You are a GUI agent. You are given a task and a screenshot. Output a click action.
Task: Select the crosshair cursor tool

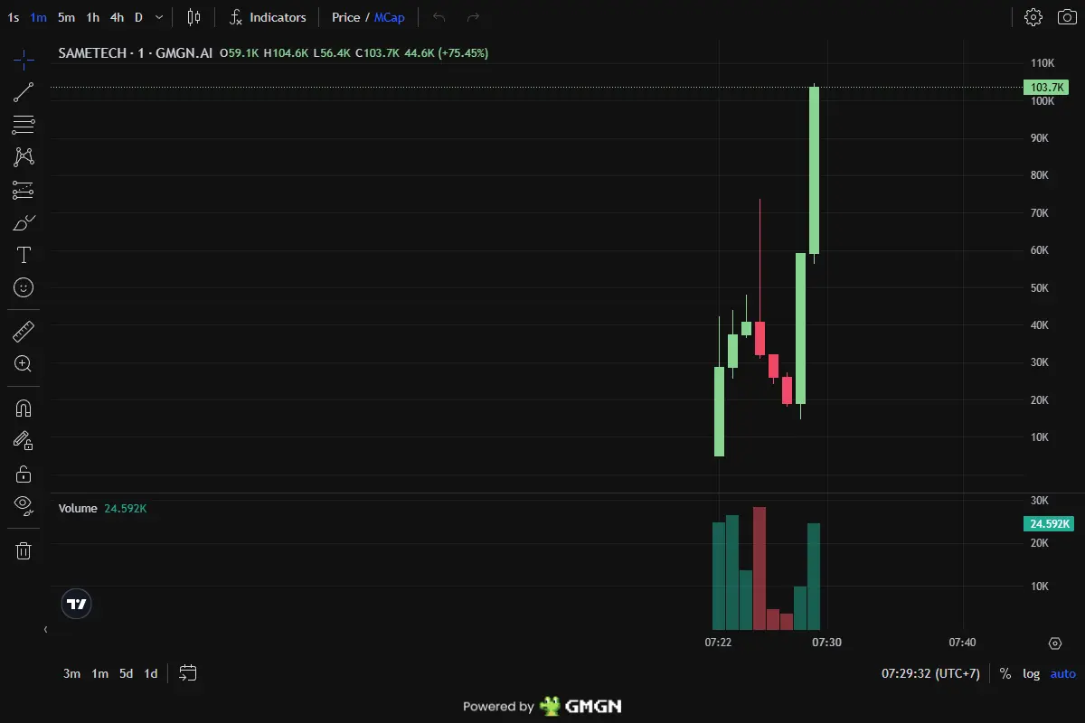coord(24,61)
